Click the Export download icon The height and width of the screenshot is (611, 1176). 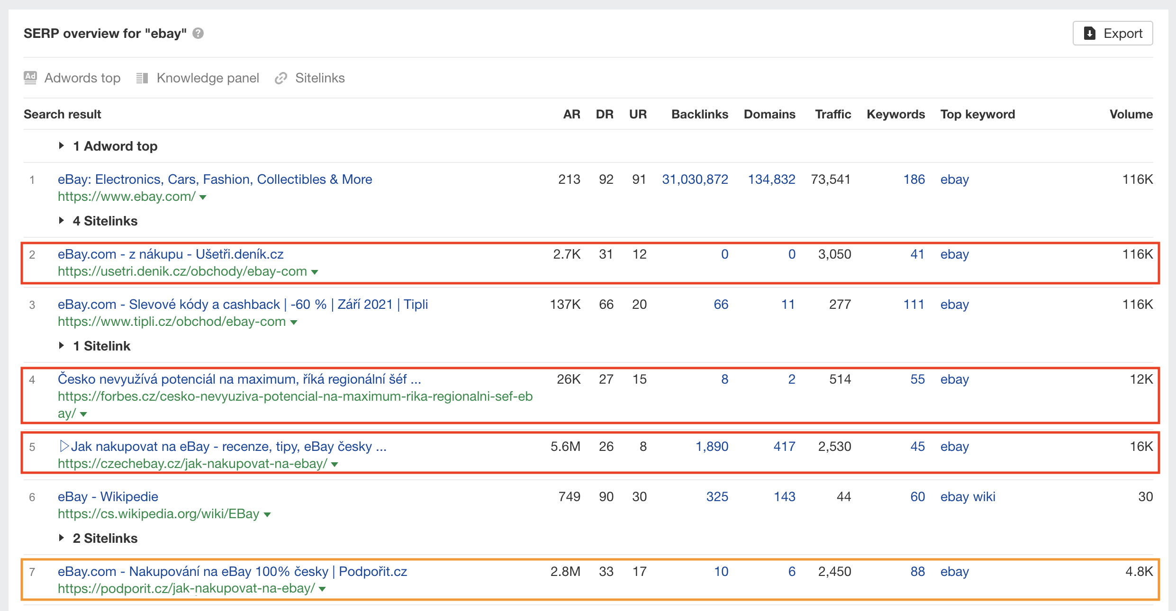[1090, 33]
